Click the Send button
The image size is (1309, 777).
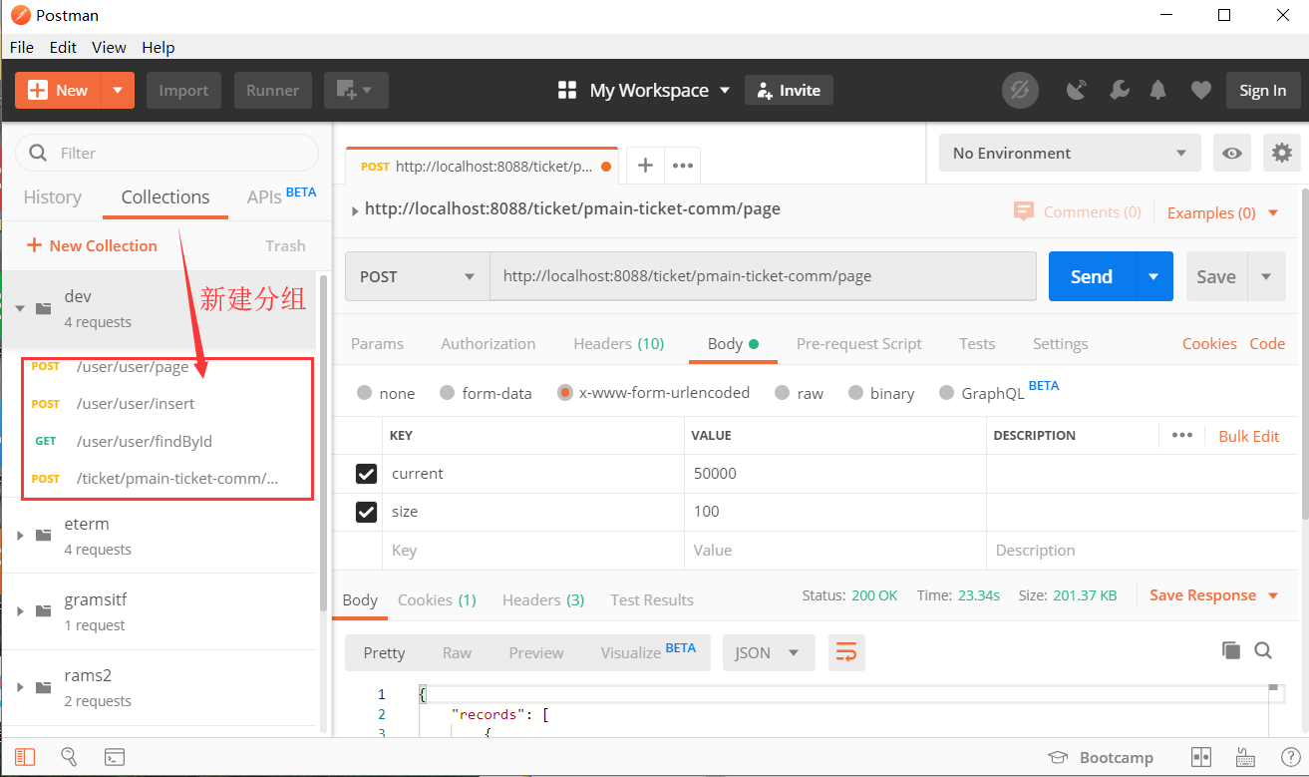tap(1090, 276)
